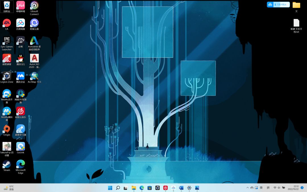This screenshot has height=192, width=307.
Task: Click the OneDrive cloud tray icon
Action: (252, 188)
